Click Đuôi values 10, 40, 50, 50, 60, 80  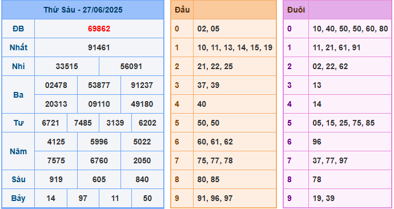(350, 29)
